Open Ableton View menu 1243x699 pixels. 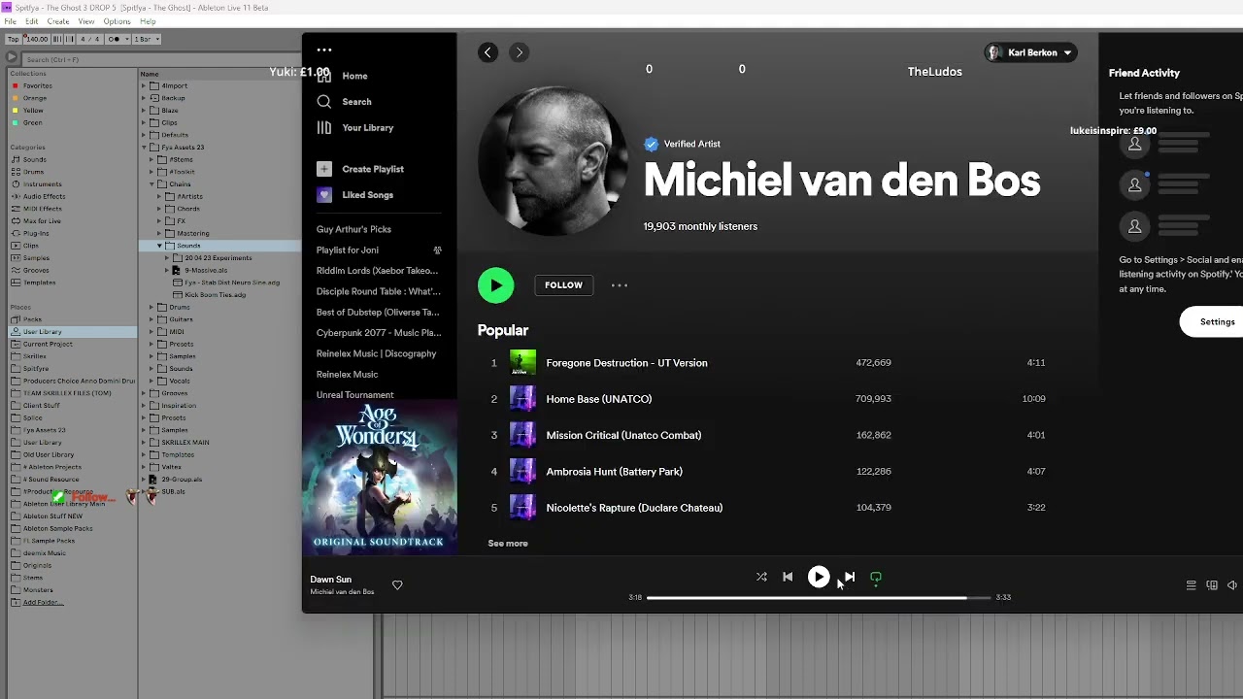(x=86, y=21)
